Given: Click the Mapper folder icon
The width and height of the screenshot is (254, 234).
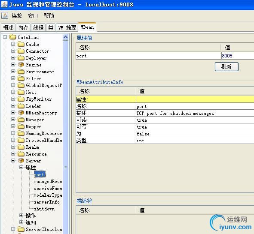Looking at the screenshot, I should pyautogui.click(x=21, y=126).
